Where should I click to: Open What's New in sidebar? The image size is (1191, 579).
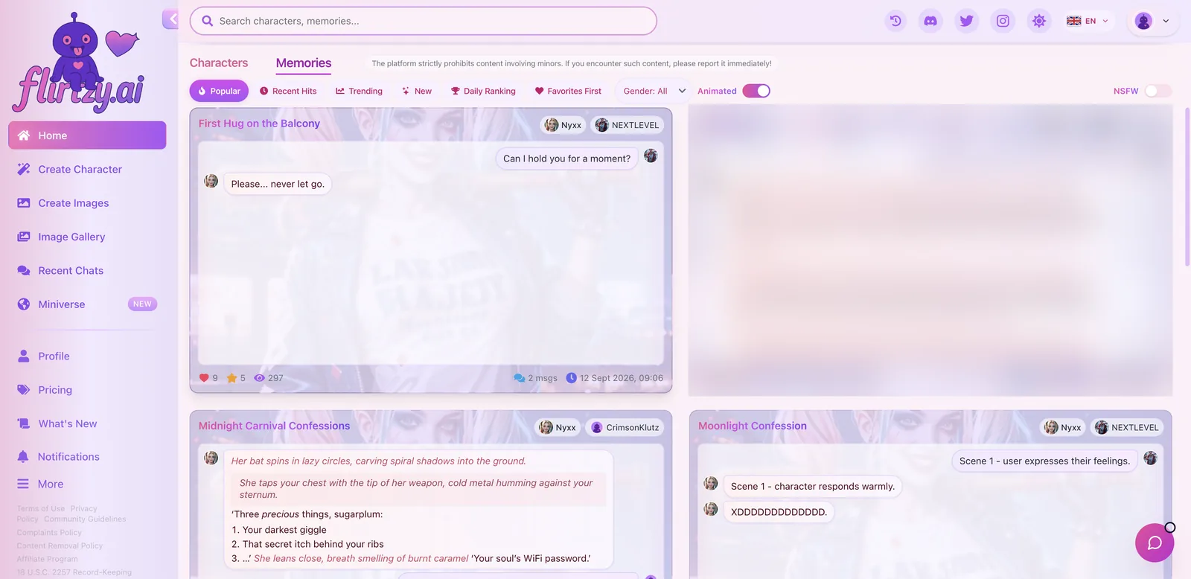pyautogui.click(x=87, y=423)
